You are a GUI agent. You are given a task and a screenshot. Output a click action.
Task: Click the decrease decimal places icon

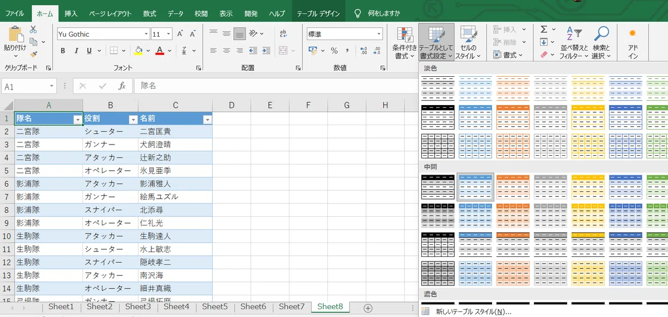tap(377, 51)
